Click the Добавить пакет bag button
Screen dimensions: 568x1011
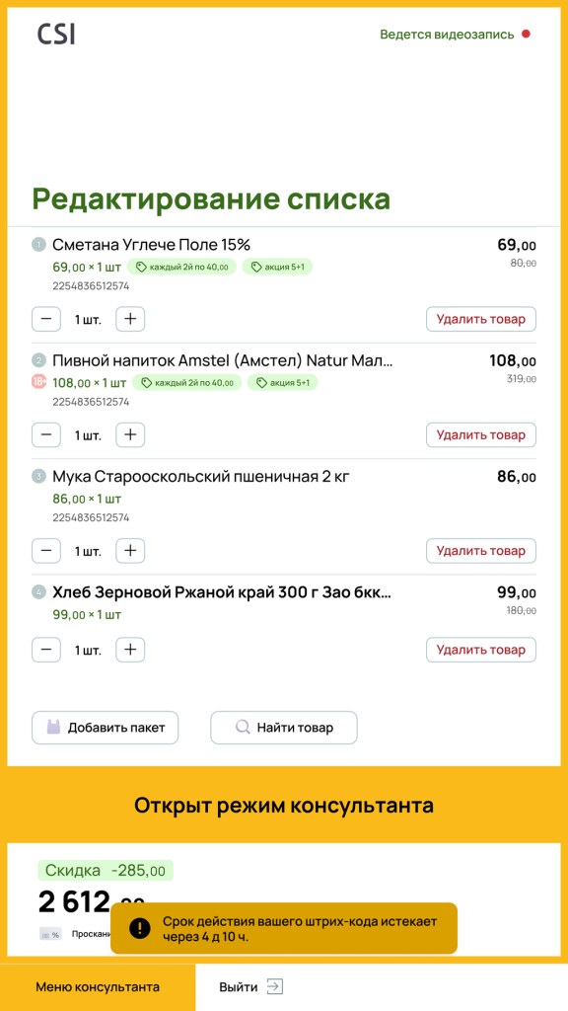105,728
